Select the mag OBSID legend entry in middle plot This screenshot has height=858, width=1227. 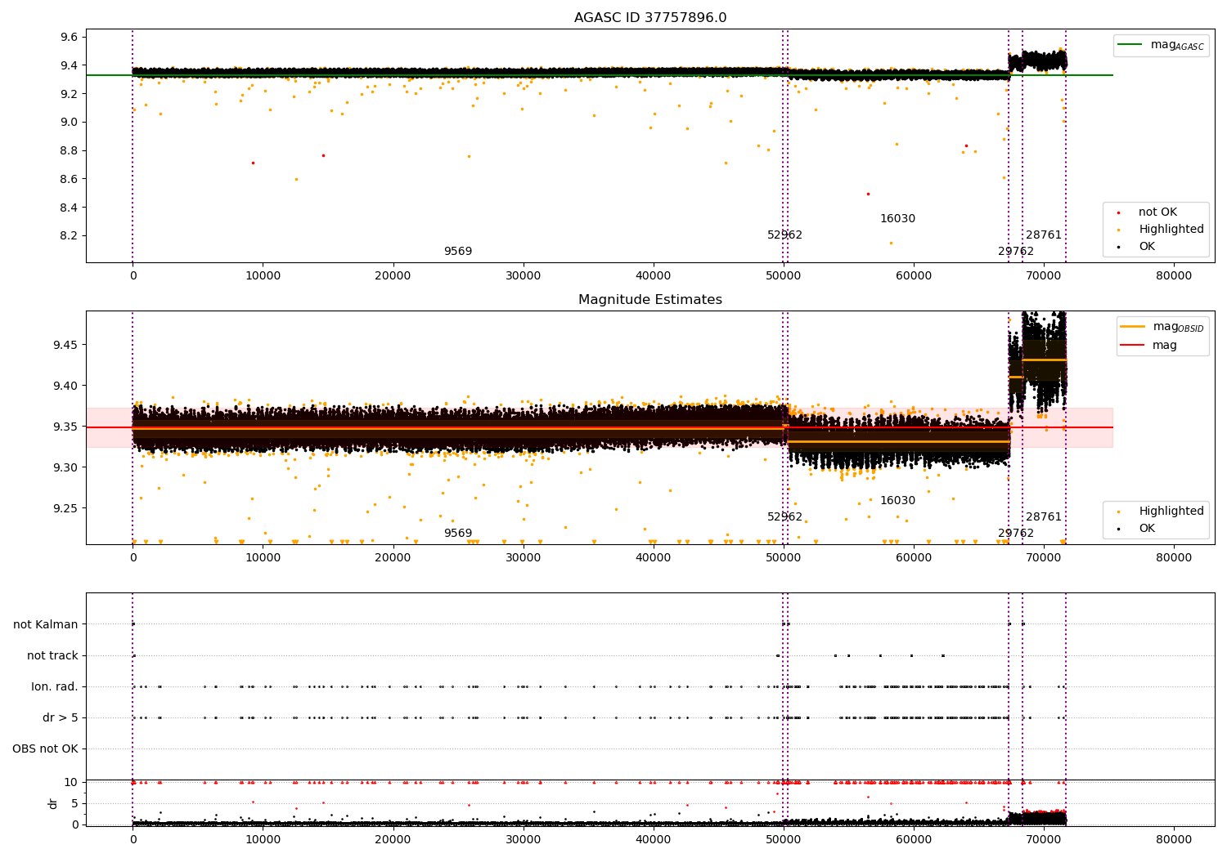[1162, 327]
